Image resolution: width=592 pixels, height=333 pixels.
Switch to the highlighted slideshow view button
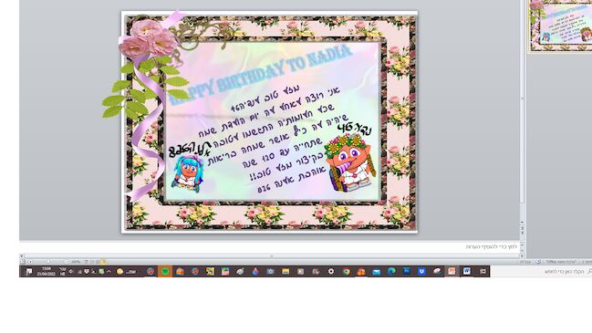pyautogui.click(x=103, y=262)
